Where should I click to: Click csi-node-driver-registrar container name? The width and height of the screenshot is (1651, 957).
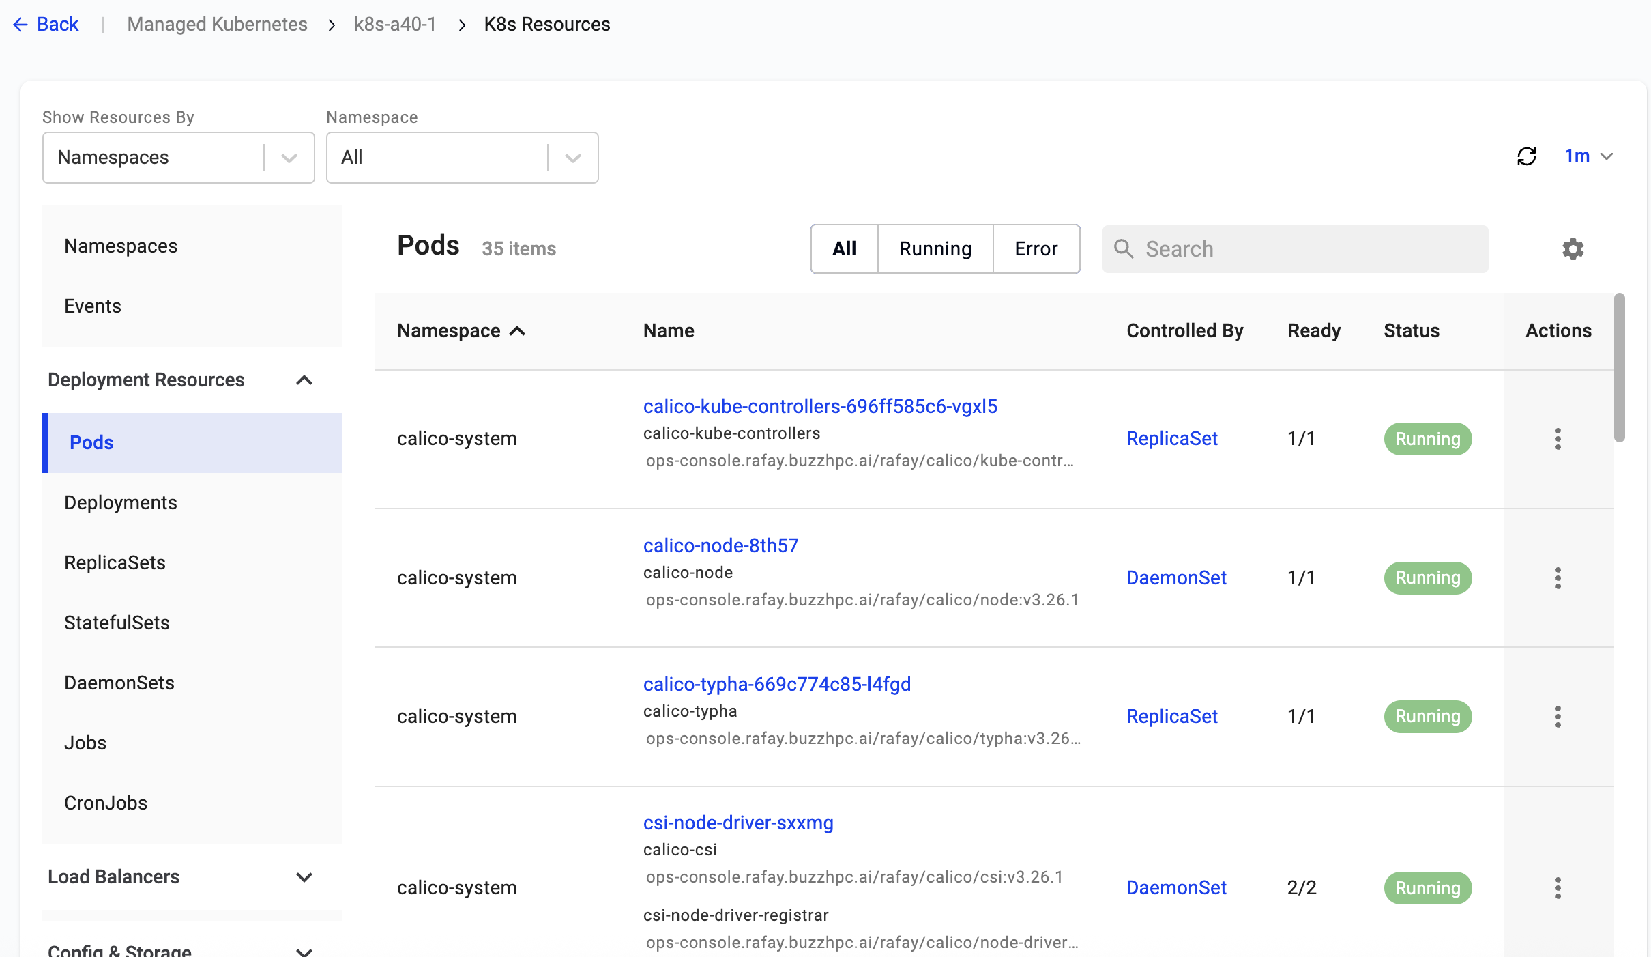point(735,915)
